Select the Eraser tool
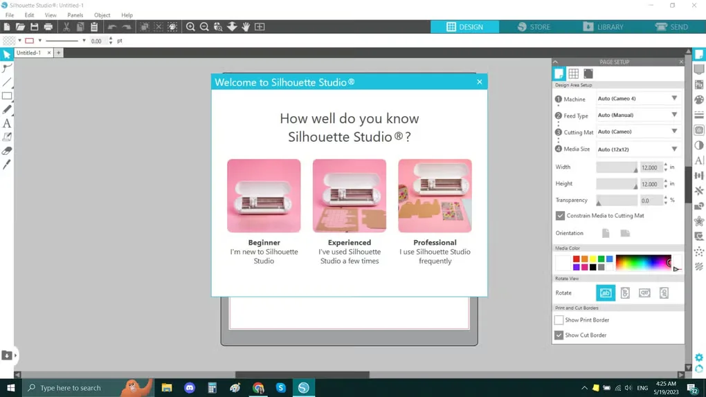Screen dimensions: 706x397 tap(7, 150)
